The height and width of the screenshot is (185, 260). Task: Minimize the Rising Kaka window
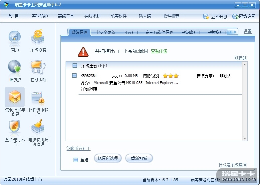pos(238,5)
